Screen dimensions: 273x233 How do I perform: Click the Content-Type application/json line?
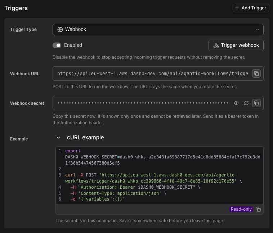tap(118, 193)
